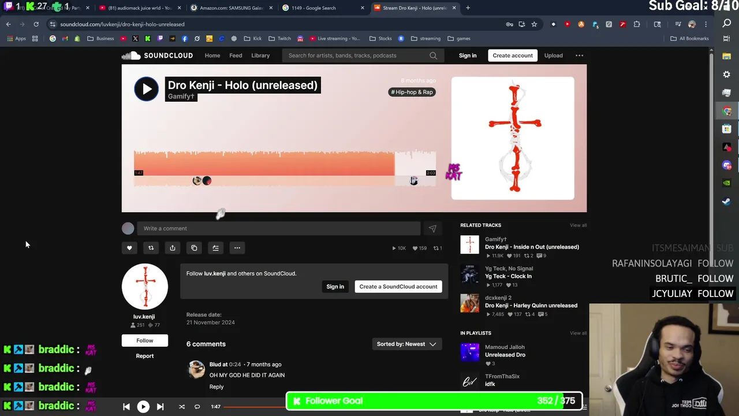
Task: Go back with browser back arrow
Action: (9, 24)
